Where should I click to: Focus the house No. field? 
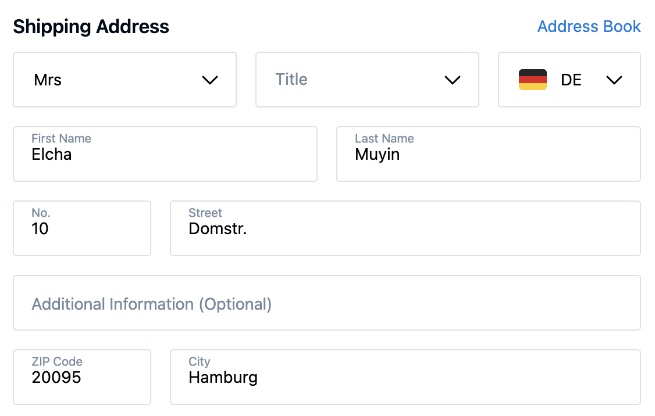tap(81, 229)
